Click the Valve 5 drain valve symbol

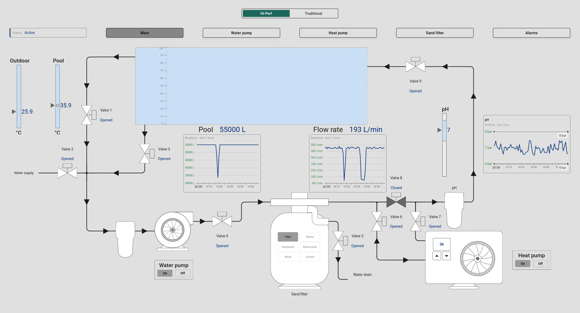tap(338, 241)
